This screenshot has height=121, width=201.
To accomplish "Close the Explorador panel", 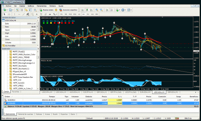I will (38, 49).
